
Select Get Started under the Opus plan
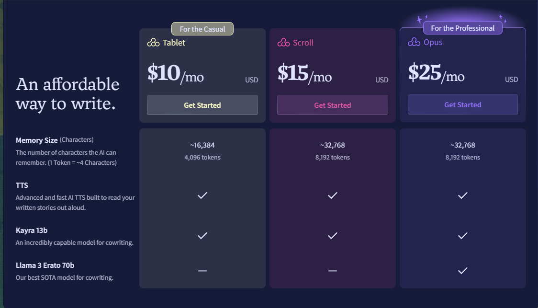(462, 105)
